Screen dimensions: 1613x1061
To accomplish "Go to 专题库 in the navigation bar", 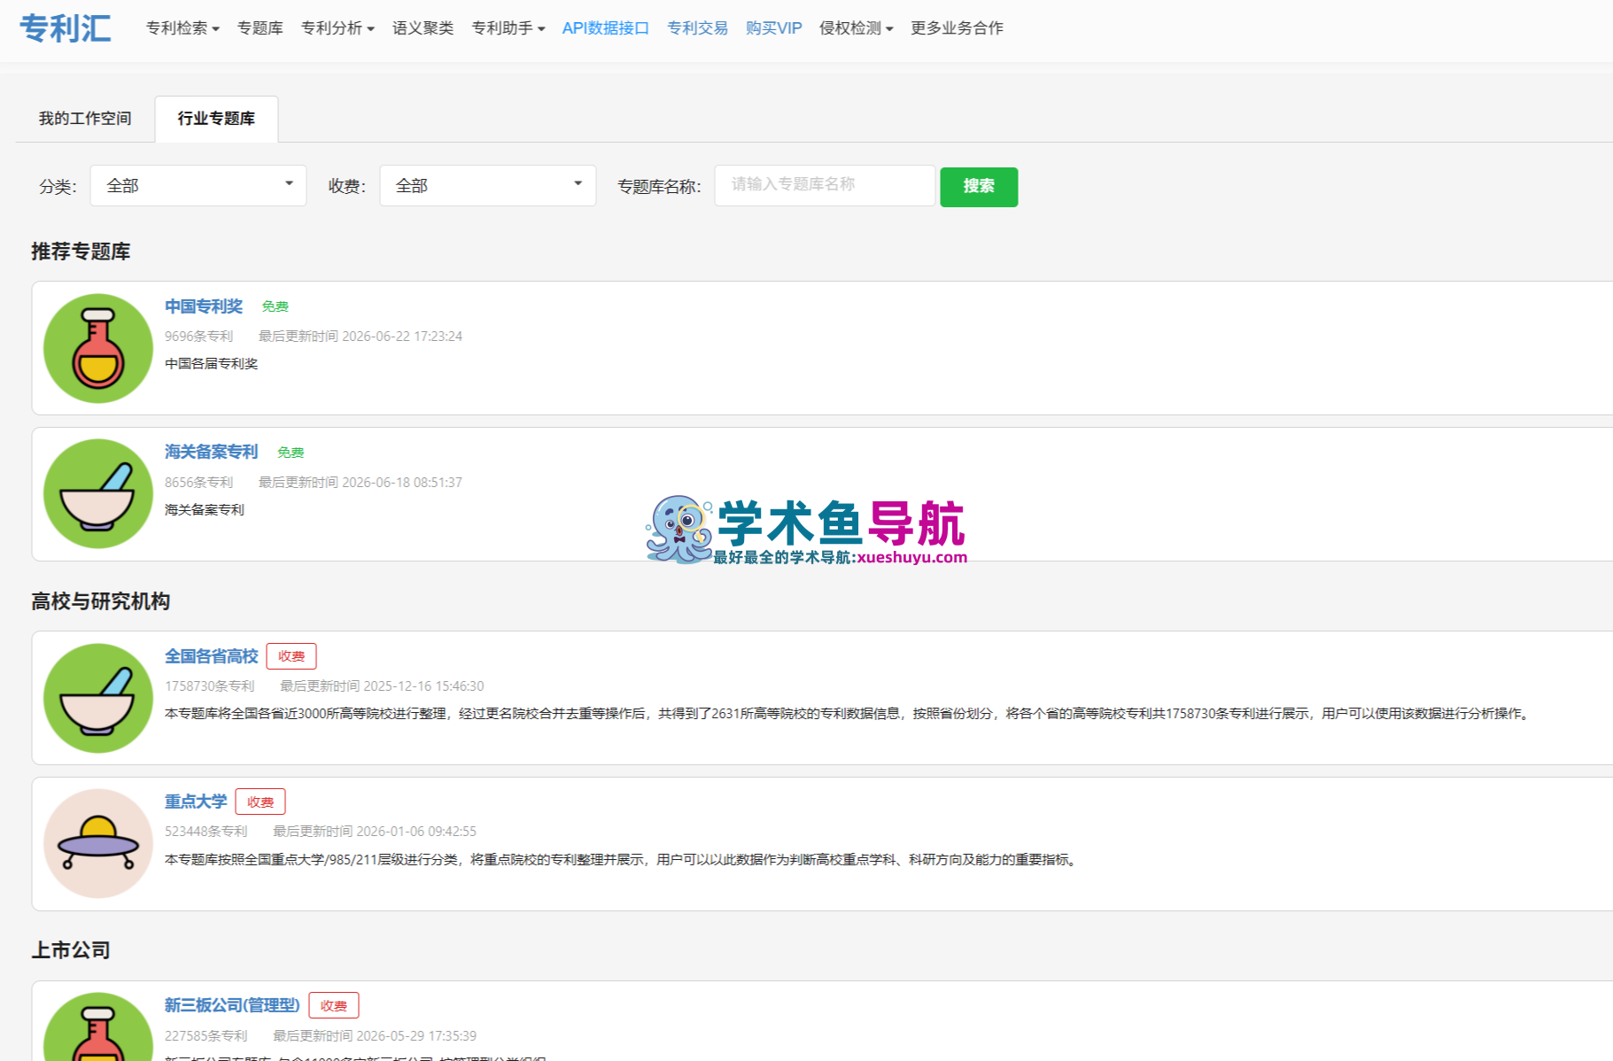I will (260, 28).
